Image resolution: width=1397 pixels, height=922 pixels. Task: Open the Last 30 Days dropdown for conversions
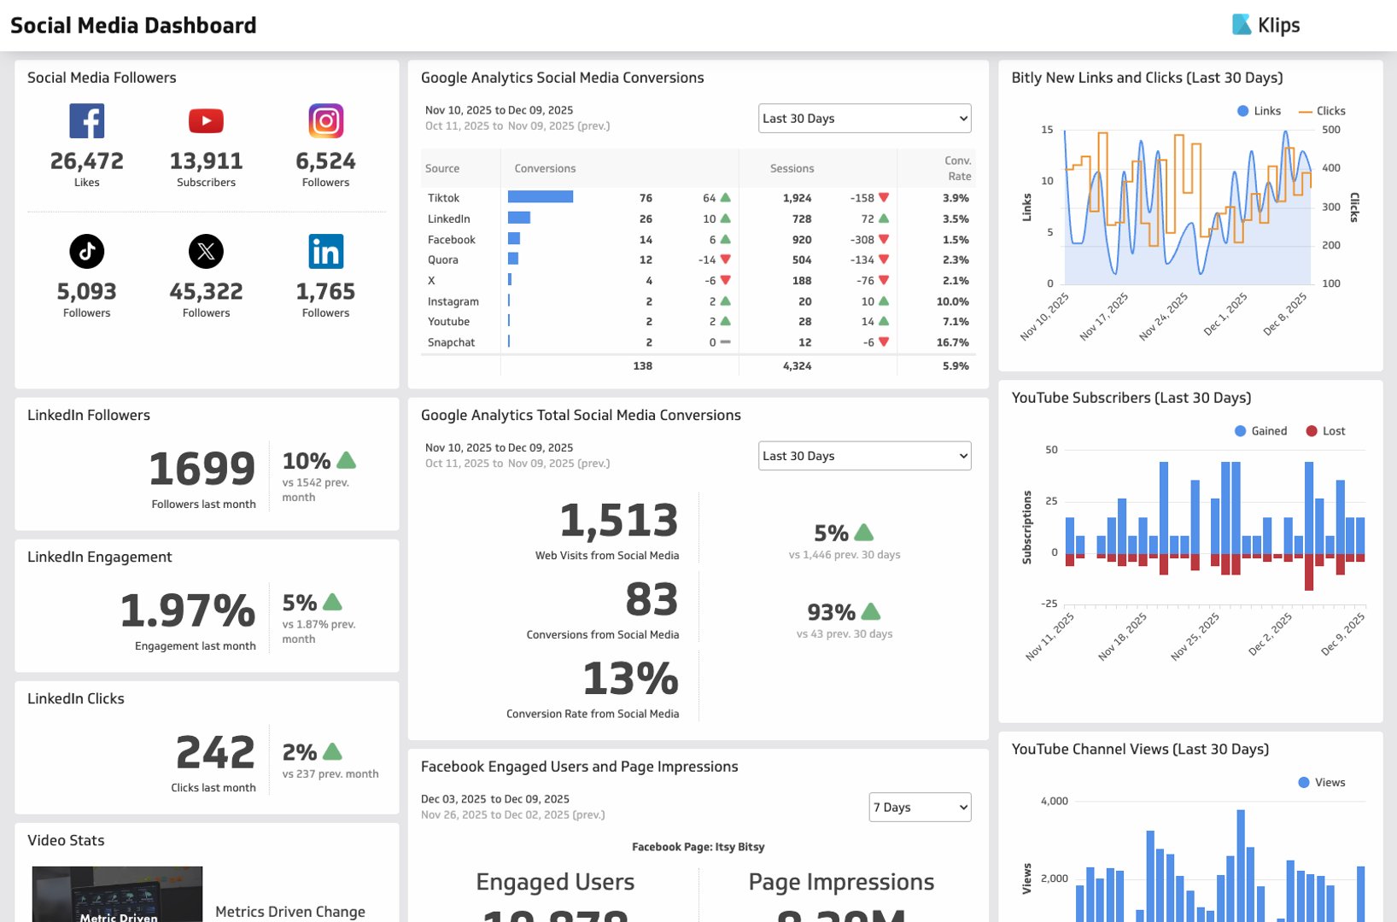pos(864,118)
